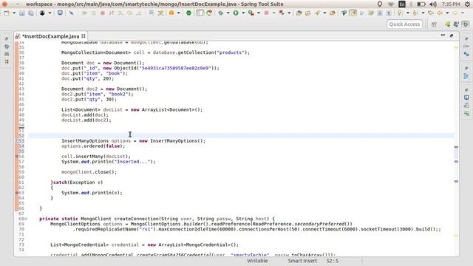Open dropdown next to black profile icon
This screenshot has width=473, height=266.
50,13
